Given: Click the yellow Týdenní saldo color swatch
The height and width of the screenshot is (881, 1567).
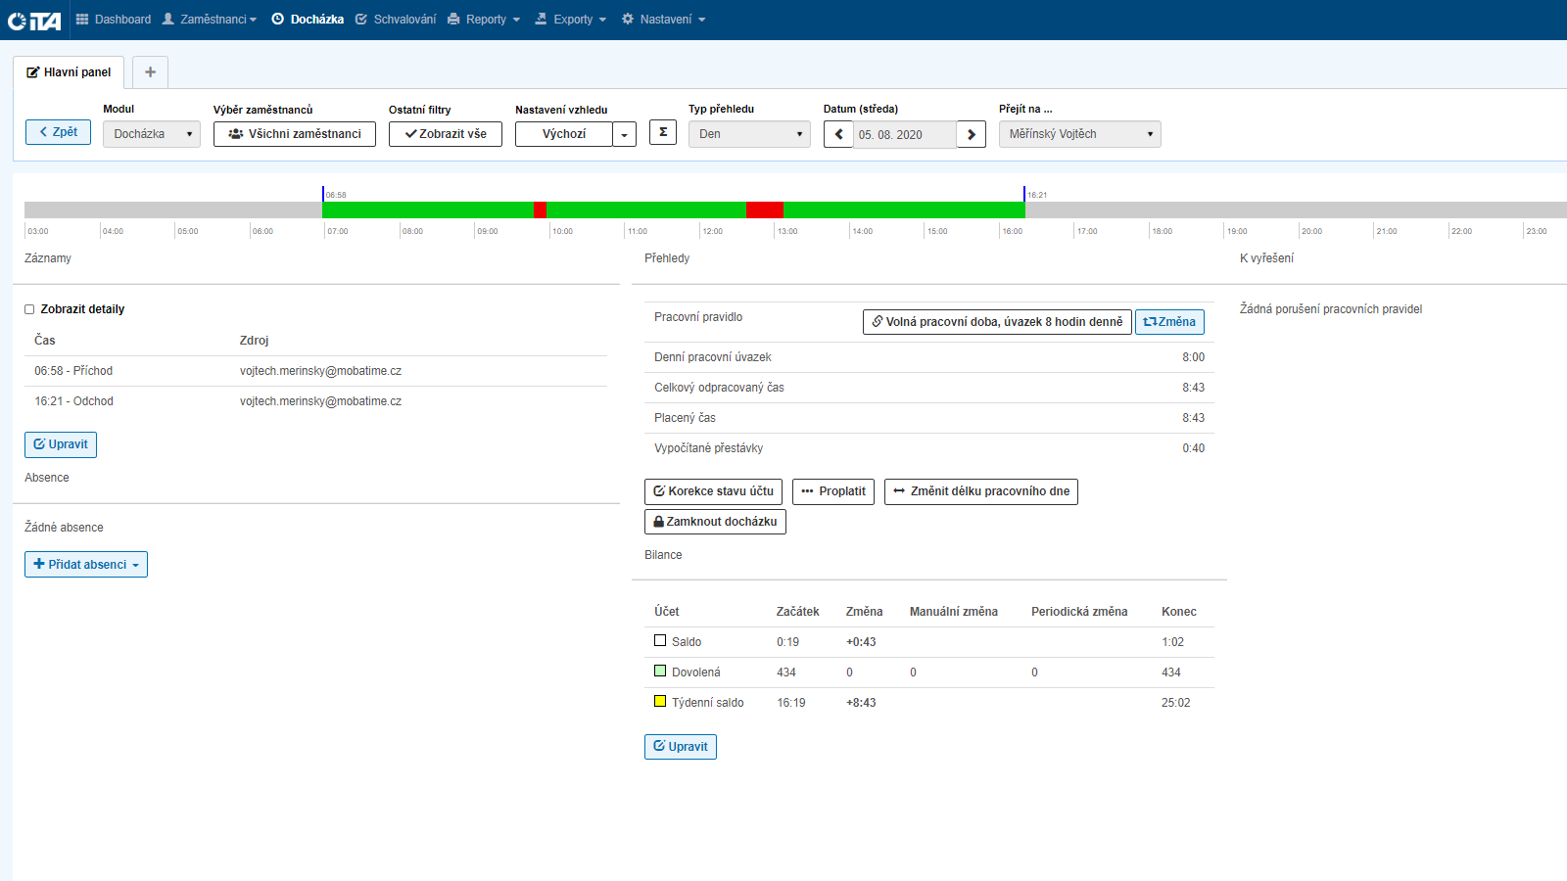Looking at the screenshot, I should pyautogui.click(x=660, y=701).
